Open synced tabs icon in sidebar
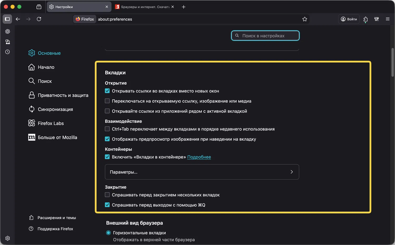The height and width of the screenshot is (245, 395). (8, 42)
